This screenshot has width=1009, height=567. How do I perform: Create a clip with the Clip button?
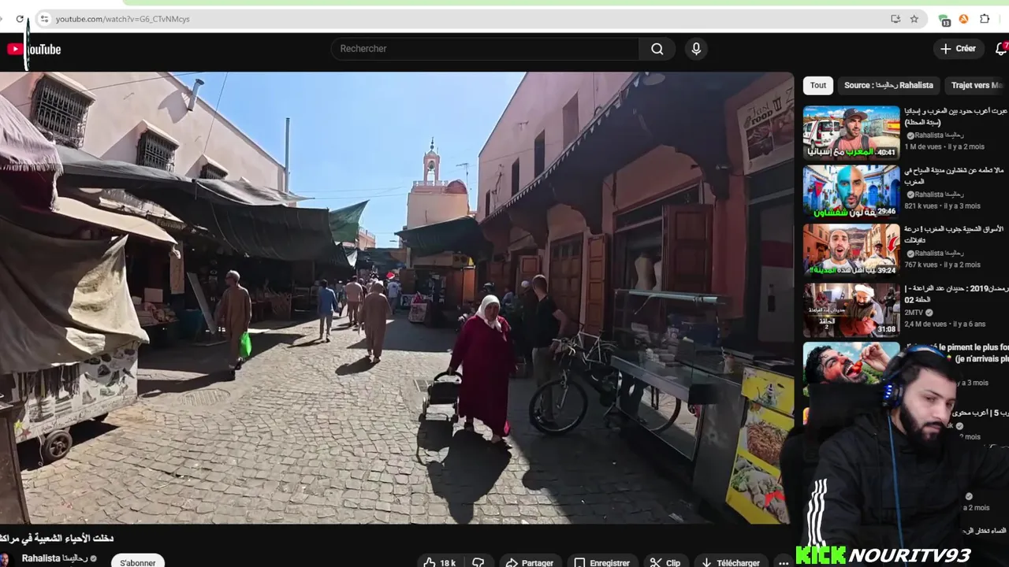tap(665, 562)
